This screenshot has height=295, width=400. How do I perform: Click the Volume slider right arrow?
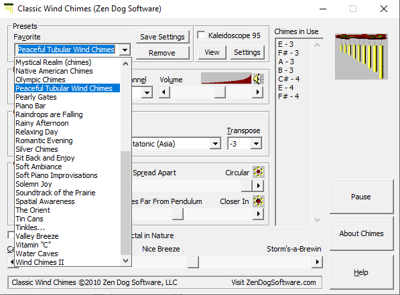(x=258, y=92)
